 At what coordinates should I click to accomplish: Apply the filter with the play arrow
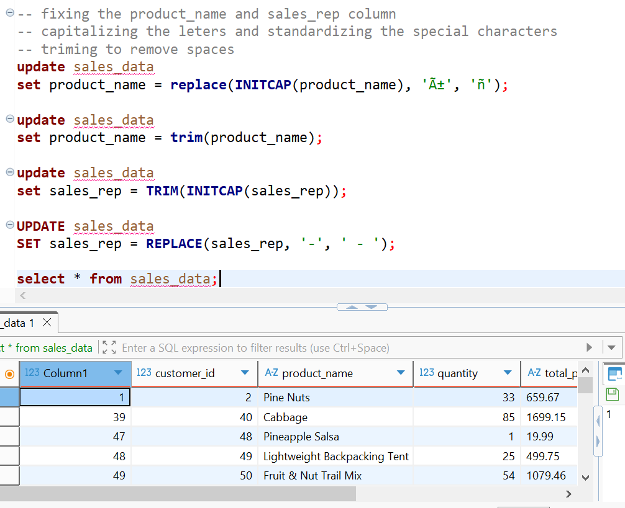point(589,347)
